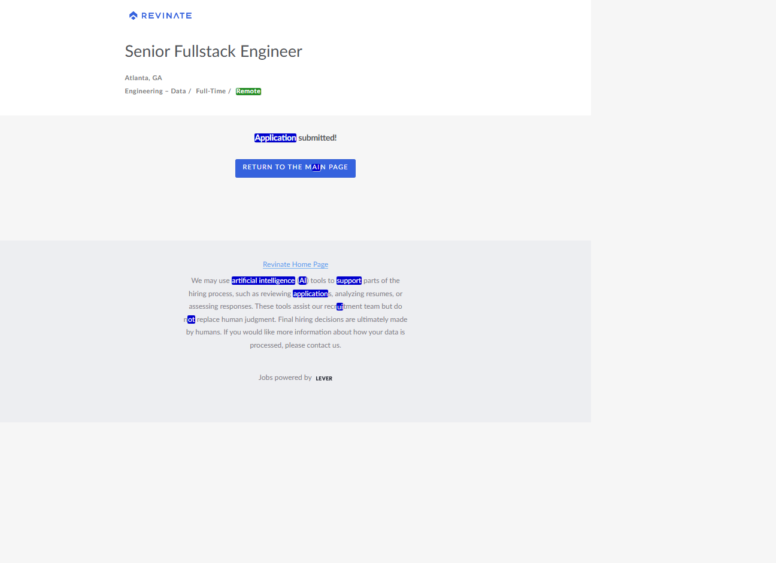The height and width of the screenshot is (563, 776).
Task: Open the Revinate Home Page link
Action: [295, 264]
